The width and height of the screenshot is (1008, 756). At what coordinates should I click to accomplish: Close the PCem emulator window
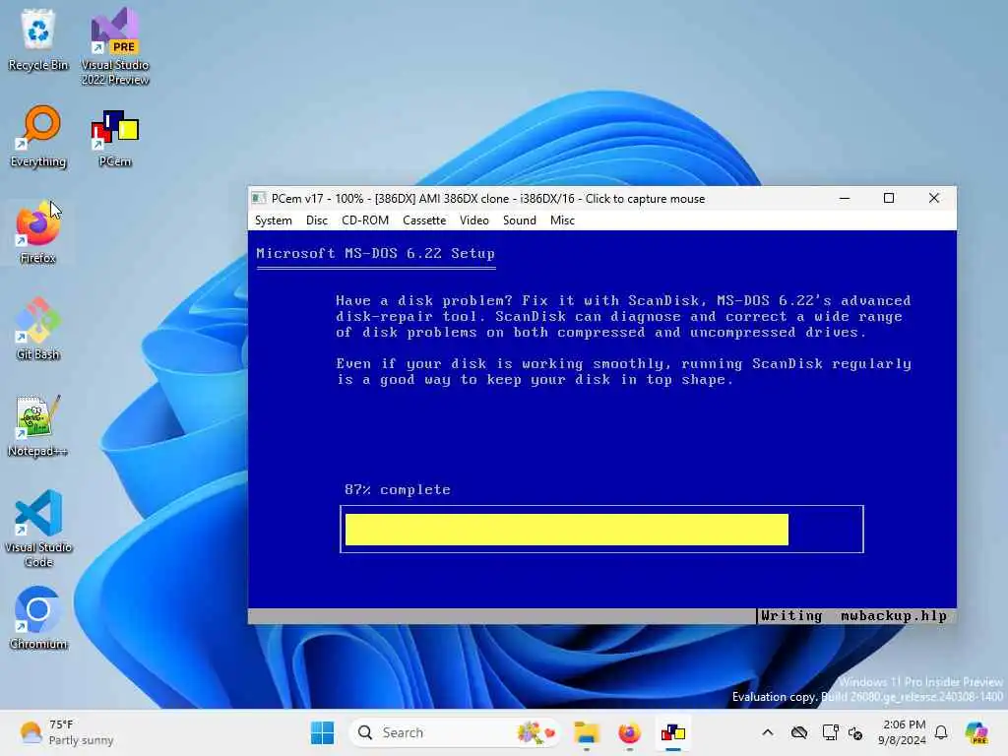click(934, 198)
